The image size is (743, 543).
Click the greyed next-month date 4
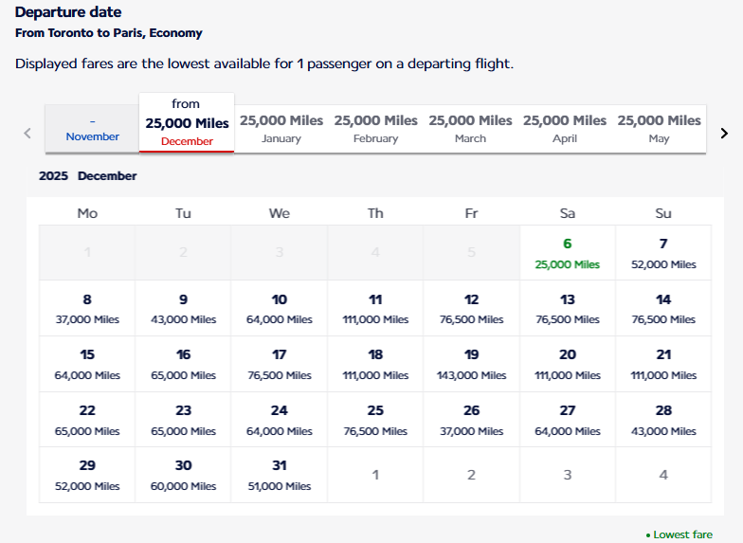663,475
